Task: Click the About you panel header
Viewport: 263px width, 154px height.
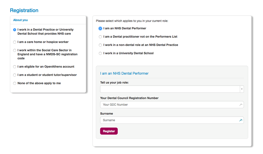Action: point(21,20)
